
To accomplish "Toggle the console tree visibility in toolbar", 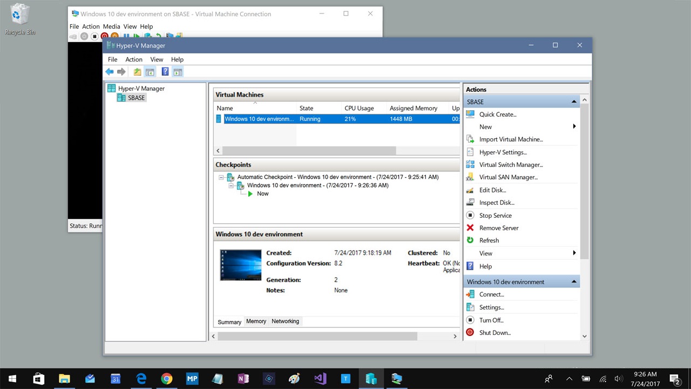I will (x=150, y=71).
